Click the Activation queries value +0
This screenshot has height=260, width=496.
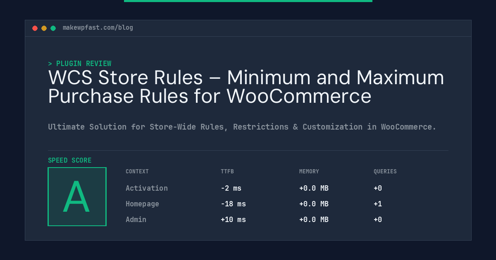pyautogui.click(x=378, y=188)
